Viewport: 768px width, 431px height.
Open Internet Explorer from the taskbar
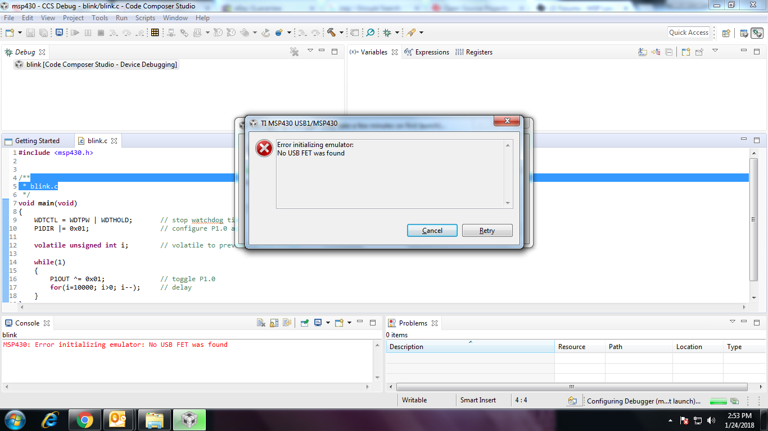51,420
